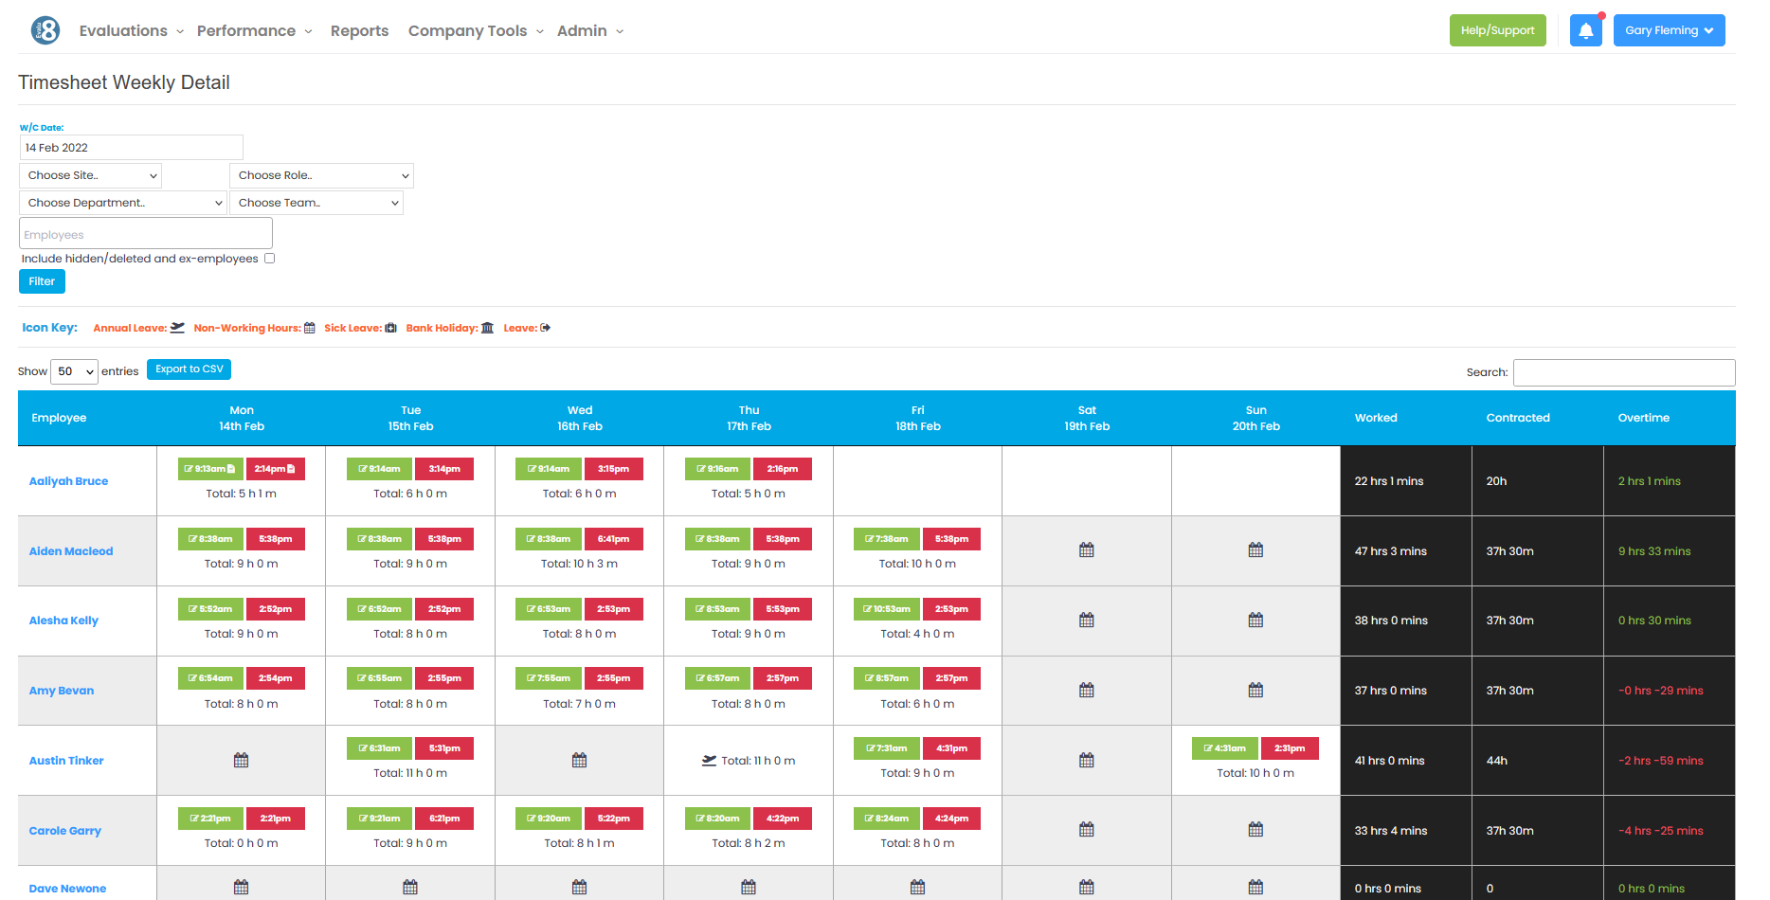Click the Bank Holiday icon in the Icon Key
This screenshot has width=1770, height=900.
tap(487, 327)
